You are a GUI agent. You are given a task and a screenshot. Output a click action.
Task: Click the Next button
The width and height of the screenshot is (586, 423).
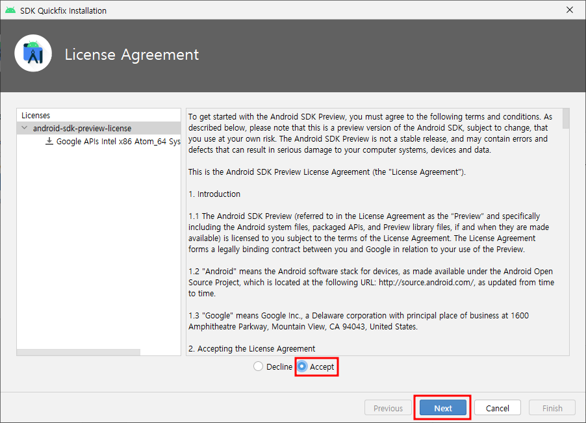tap(443, 407)
